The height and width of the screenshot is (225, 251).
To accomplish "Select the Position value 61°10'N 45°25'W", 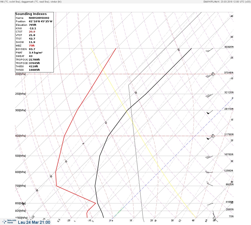I will click(41, 21).
